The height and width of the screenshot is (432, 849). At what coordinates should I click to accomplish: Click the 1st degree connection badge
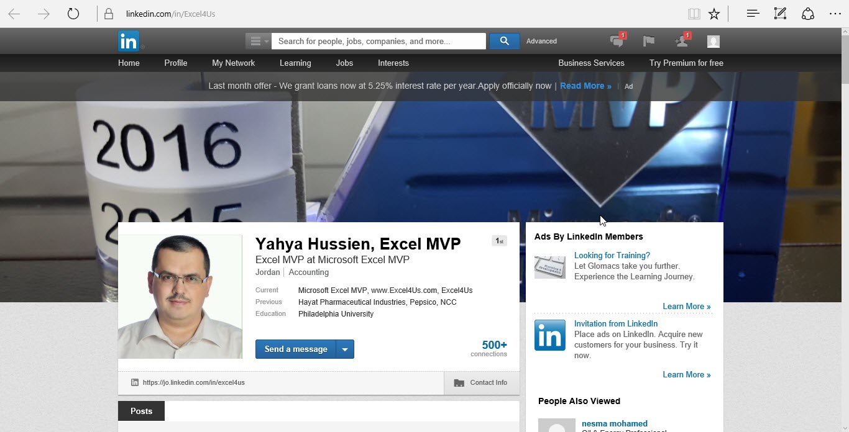(499, 241)
